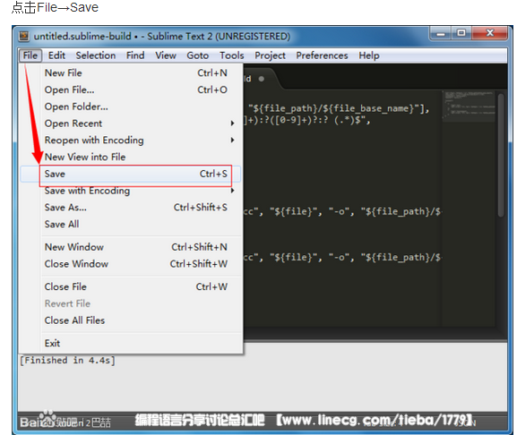The height and width of the screenshot is (435, 517).
Task: Click the Sublime Text app icon in title bar
Action: point(23,36)
